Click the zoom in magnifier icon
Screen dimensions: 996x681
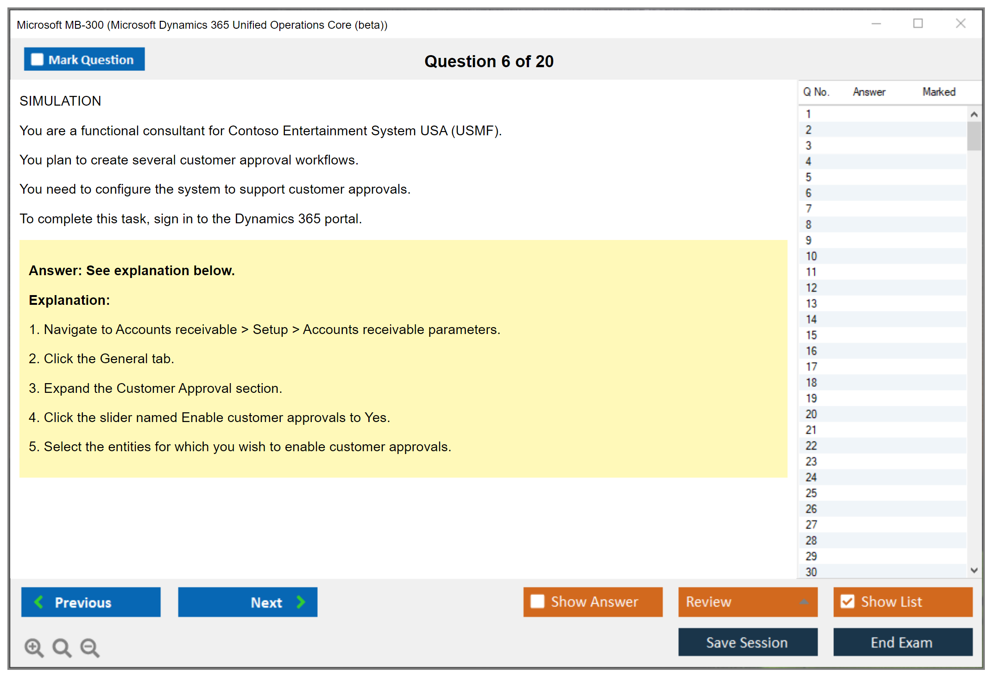coord(34,647)
